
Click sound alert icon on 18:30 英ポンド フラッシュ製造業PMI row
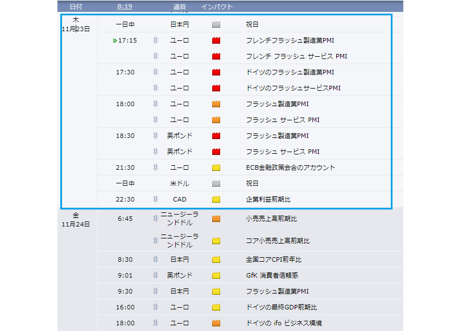pyautogui.click(x=155, y=136)
